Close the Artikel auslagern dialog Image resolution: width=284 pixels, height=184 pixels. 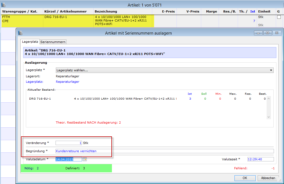pyautogui.click(x=276, y=33)
